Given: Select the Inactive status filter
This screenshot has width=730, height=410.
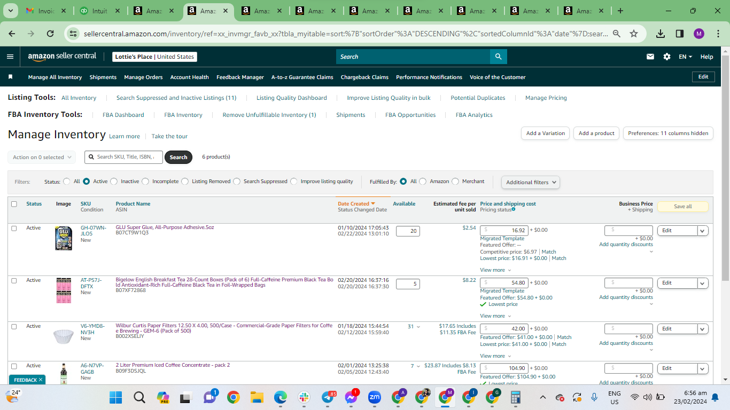Looking at the screenshot, I should coord(114,182).
